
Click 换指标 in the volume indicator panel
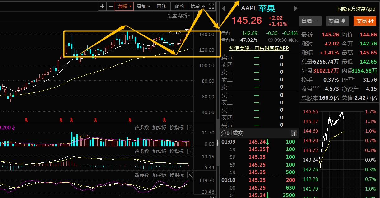pyautogui.click(x=177, y=128)
